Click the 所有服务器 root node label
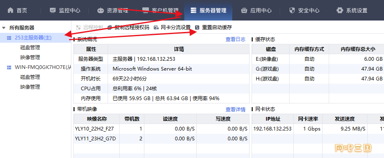This screenshot has width=384, height=158. [22, 28]
